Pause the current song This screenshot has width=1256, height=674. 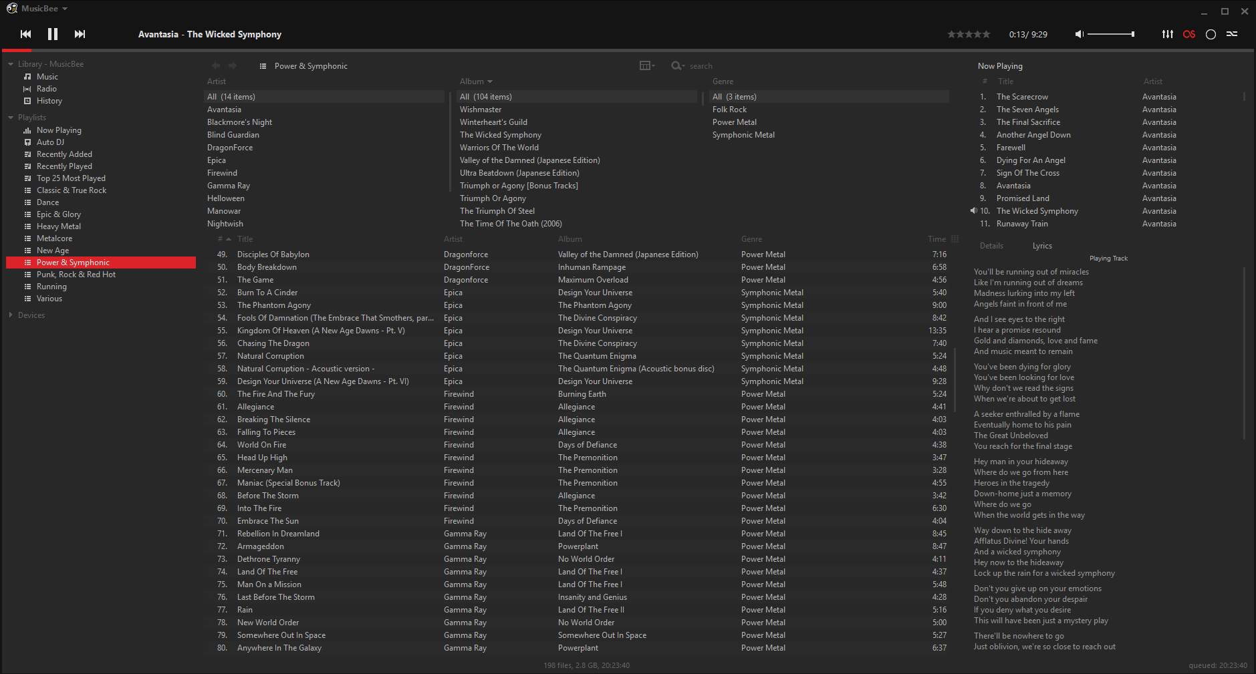tap(53, 34)
